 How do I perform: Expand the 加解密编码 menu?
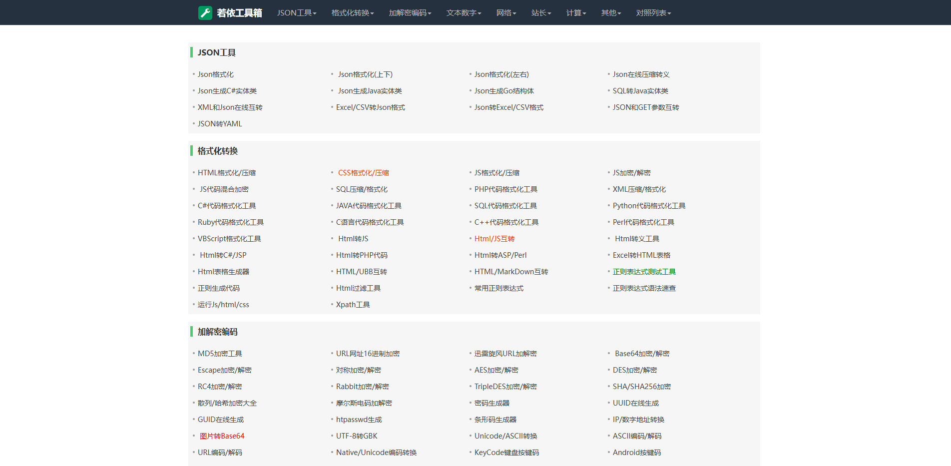(x=409, y=12)
